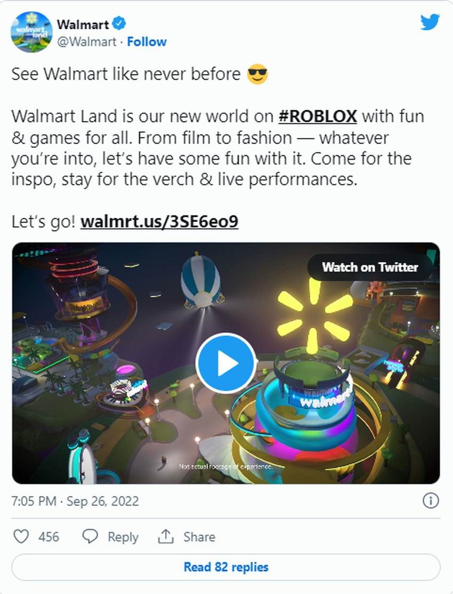The image size is (453, 594).
Task: Like the tweet with heart icon
Action: pyautogui.click(x=21, y=536)
